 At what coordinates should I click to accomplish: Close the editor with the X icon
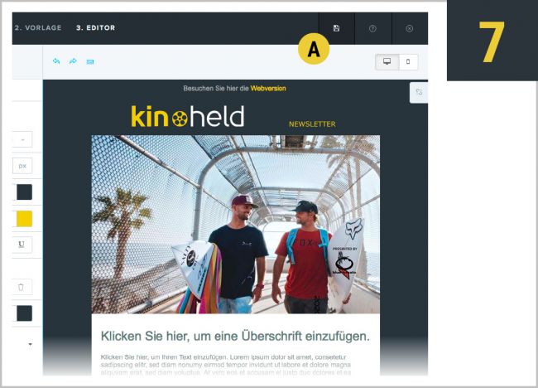410,29
